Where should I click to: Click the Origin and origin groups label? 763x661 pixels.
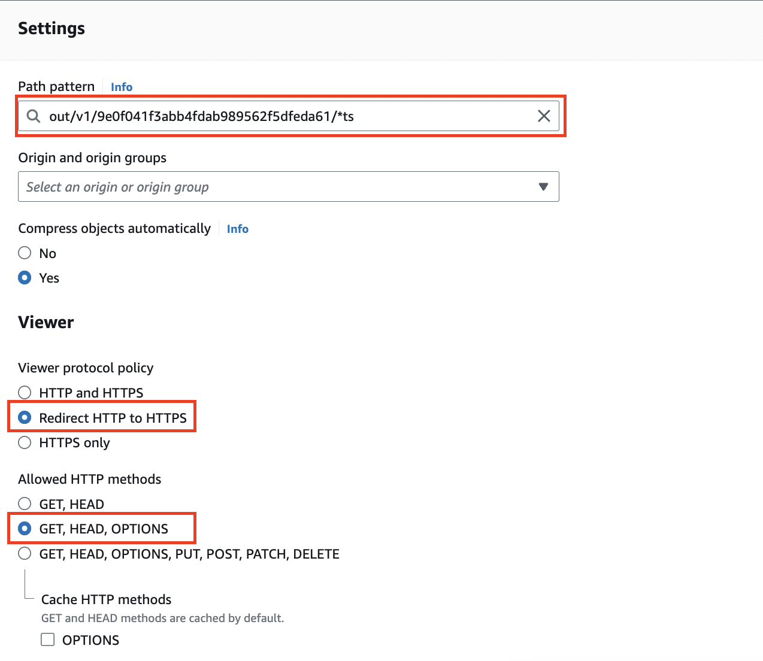tap(92, 158)
